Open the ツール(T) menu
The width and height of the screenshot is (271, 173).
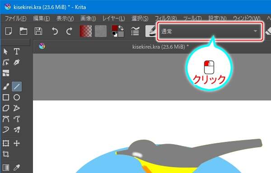click(x=192, y=18)
